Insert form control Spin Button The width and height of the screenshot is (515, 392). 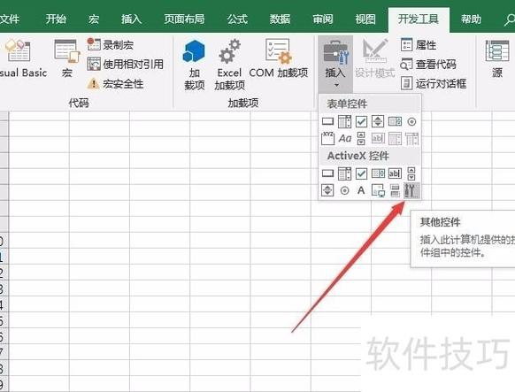378,122
